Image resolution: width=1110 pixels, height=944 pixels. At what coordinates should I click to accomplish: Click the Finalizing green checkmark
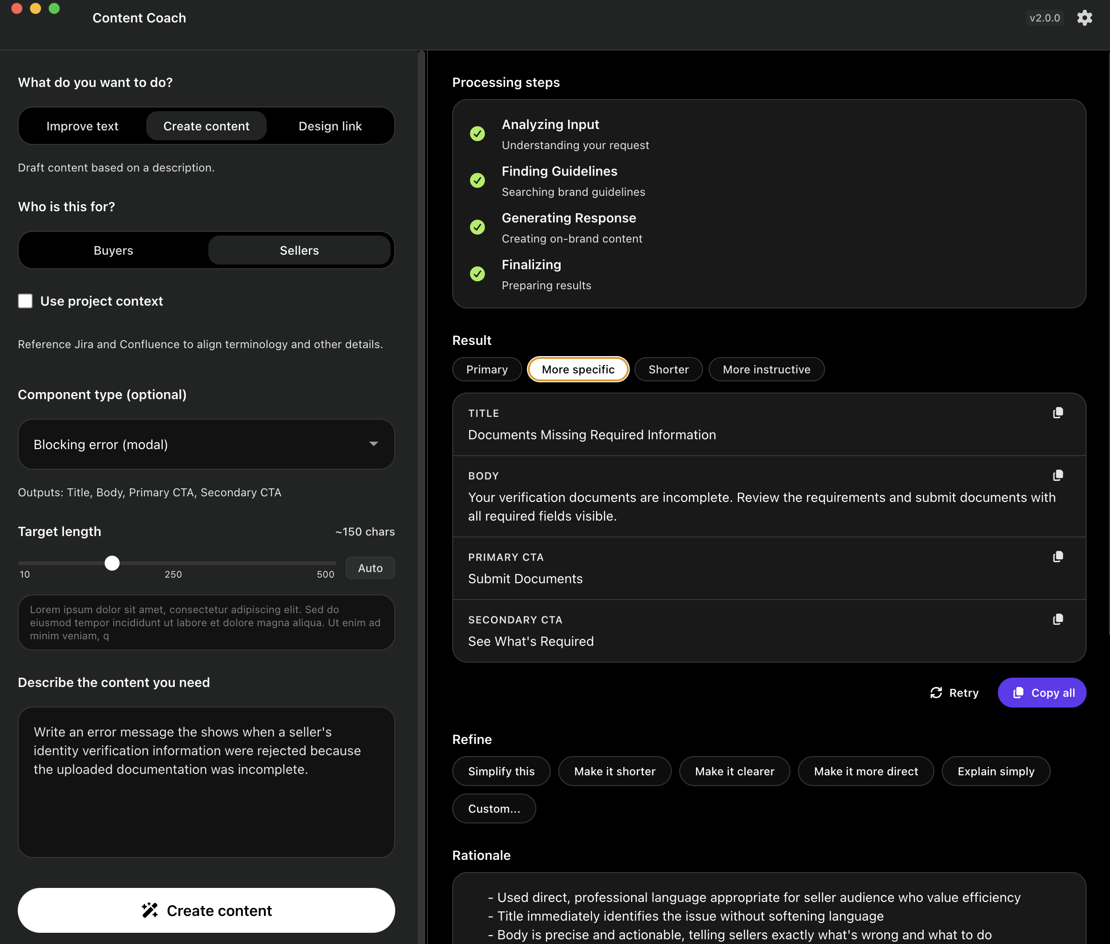[x=477, y=274]
